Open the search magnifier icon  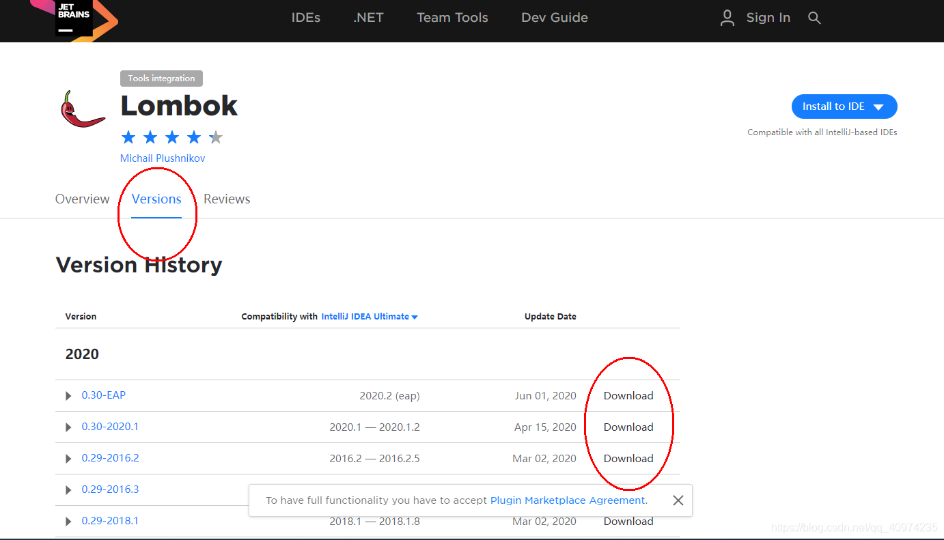tap(814, 18)
